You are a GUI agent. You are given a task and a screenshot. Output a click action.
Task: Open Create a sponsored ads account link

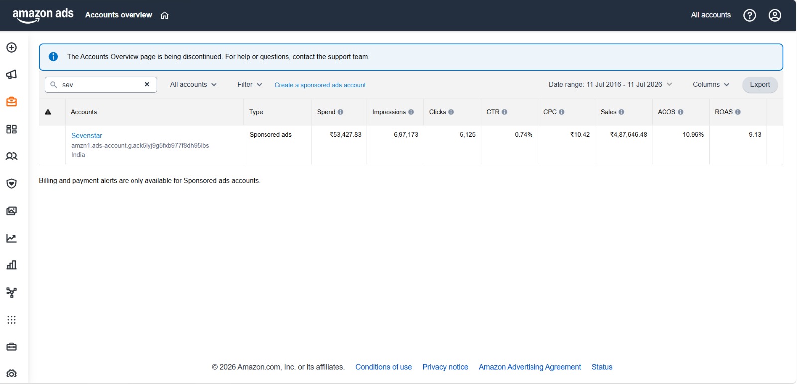point(320,85)
